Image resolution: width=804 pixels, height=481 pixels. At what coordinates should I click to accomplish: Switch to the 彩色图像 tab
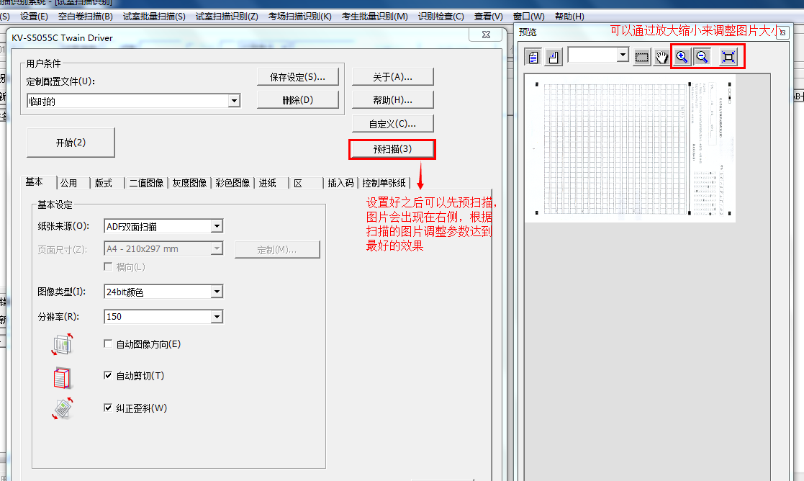point(232,183)
